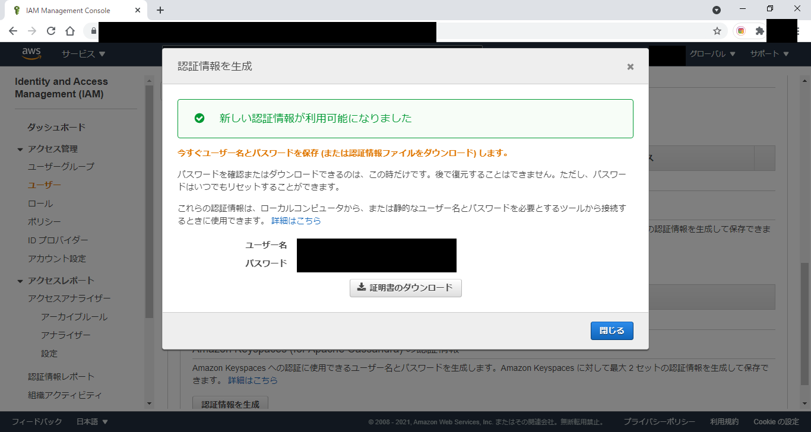
Task: Bookmark this page using the star icon
Action: pos(717,31)
